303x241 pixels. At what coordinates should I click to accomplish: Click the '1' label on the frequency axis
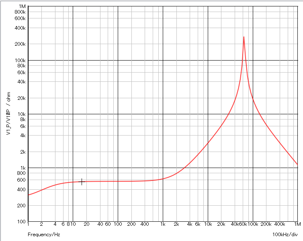[x=28, y=224]
